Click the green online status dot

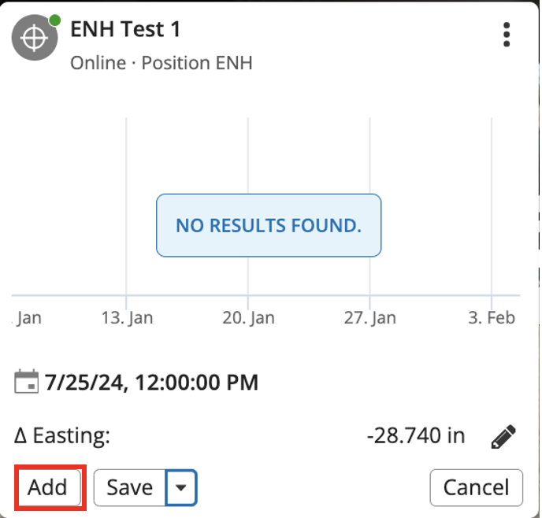point(54,20)
